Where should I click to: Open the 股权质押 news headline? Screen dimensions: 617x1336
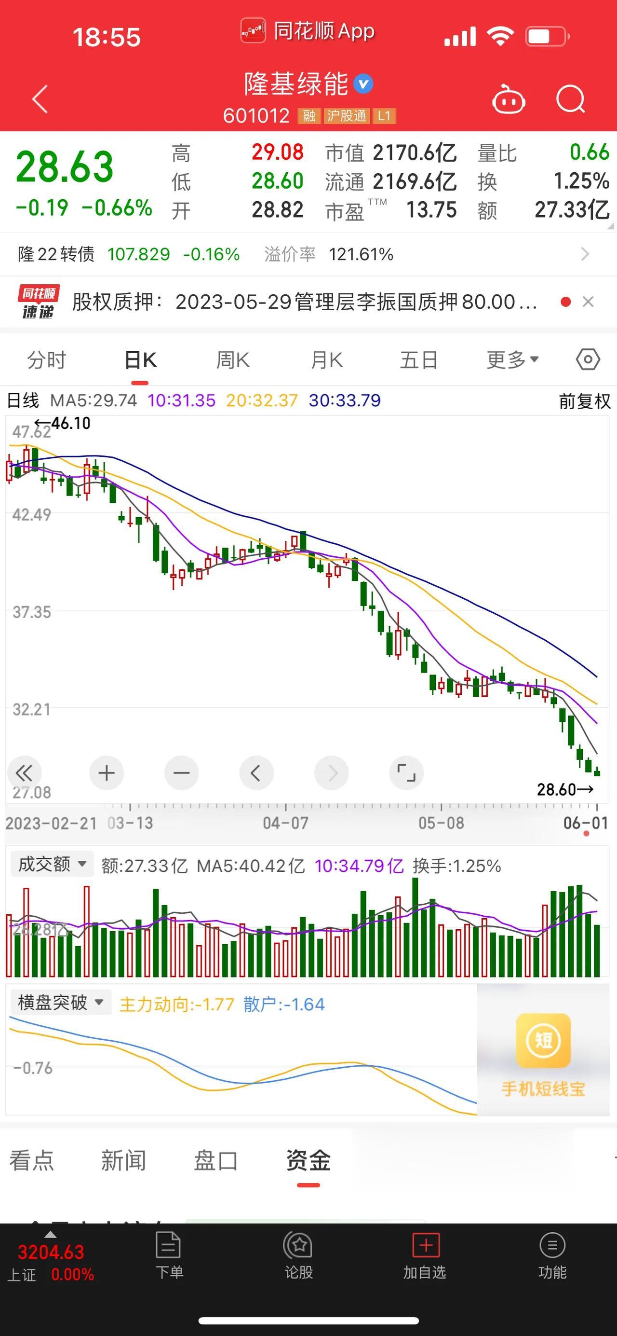pos(305,302)
